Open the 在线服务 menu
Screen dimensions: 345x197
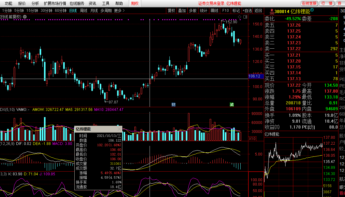[77, 3]
